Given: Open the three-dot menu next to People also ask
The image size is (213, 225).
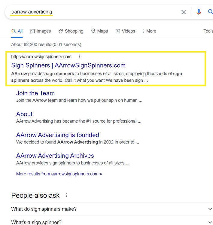Looking at the screenshot, I should (x=67, y=195).
